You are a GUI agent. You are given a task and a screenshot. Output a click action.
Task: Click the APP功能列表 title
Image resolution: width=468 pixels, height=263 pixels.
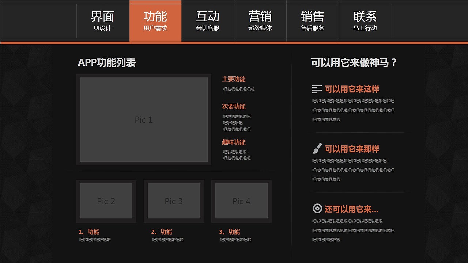coord(107,63)
